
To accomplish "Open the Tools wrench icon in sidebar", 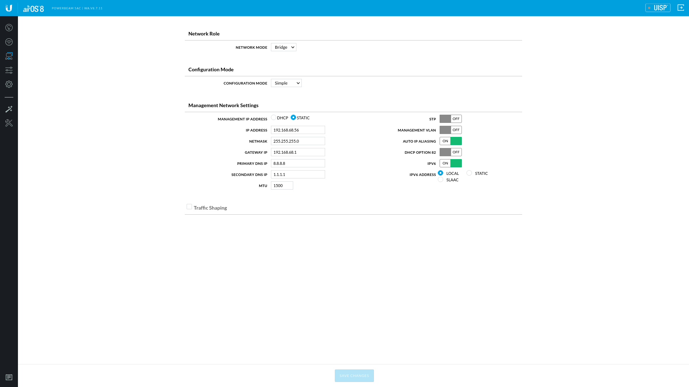I will click(x=9, y=123).
